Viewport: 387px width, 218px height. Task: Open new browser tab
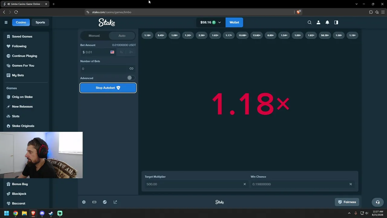pyautogui.click(x=54, y=4)
